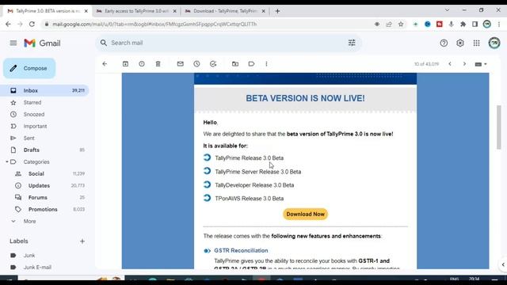The image size is (507, 285).
Task: Open the Inbox folder
Action: (x=44, y=90)
